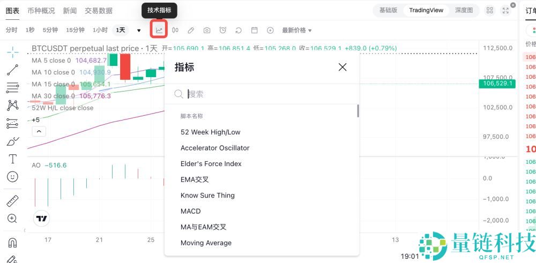The image size is (536, 263).
Task: Click the MA 10 close legend
Action: [x=53, y=72]
